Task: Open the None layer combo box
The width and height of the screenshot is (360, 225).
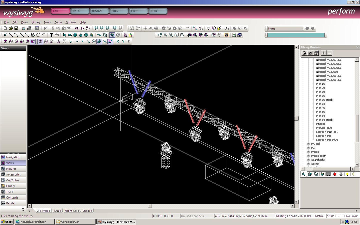Action: pos(286,28)
